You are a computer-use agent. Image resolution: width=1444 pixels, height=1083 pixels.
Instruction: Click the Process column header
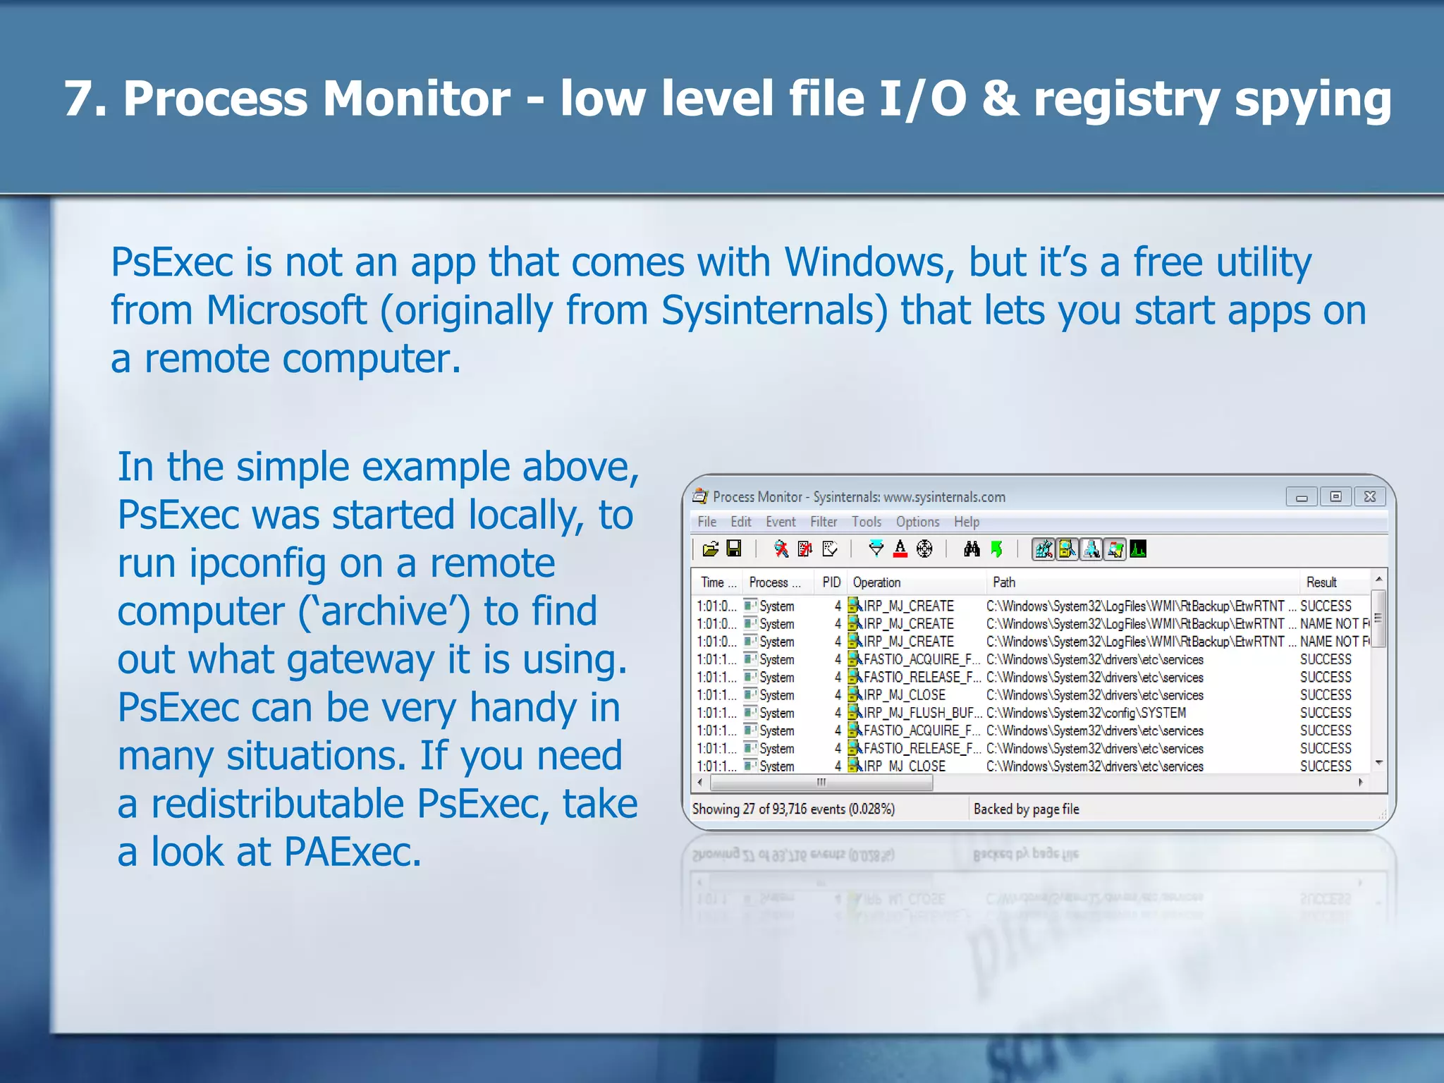[x=778, y=582]
